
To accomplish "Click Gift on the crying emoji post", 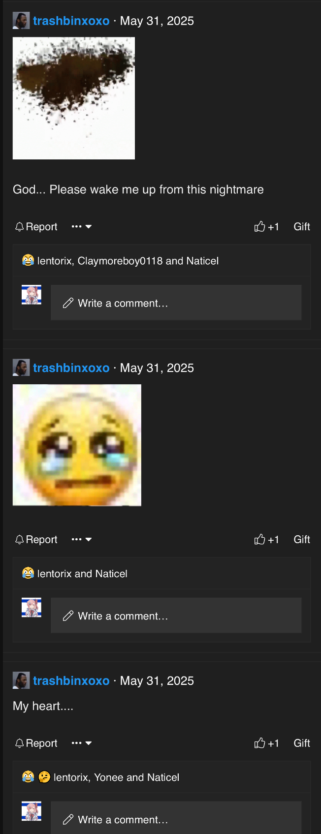I will point(302,540).
